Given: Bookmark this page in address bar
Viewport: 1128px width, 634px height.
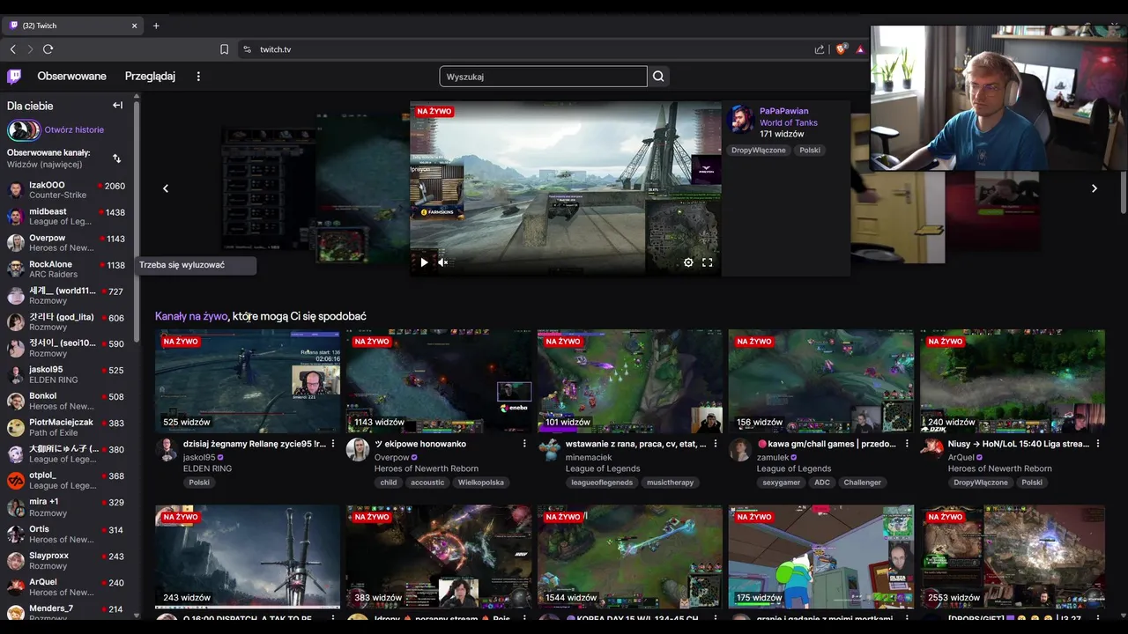Looking at the screenshot, I should 224,49.
